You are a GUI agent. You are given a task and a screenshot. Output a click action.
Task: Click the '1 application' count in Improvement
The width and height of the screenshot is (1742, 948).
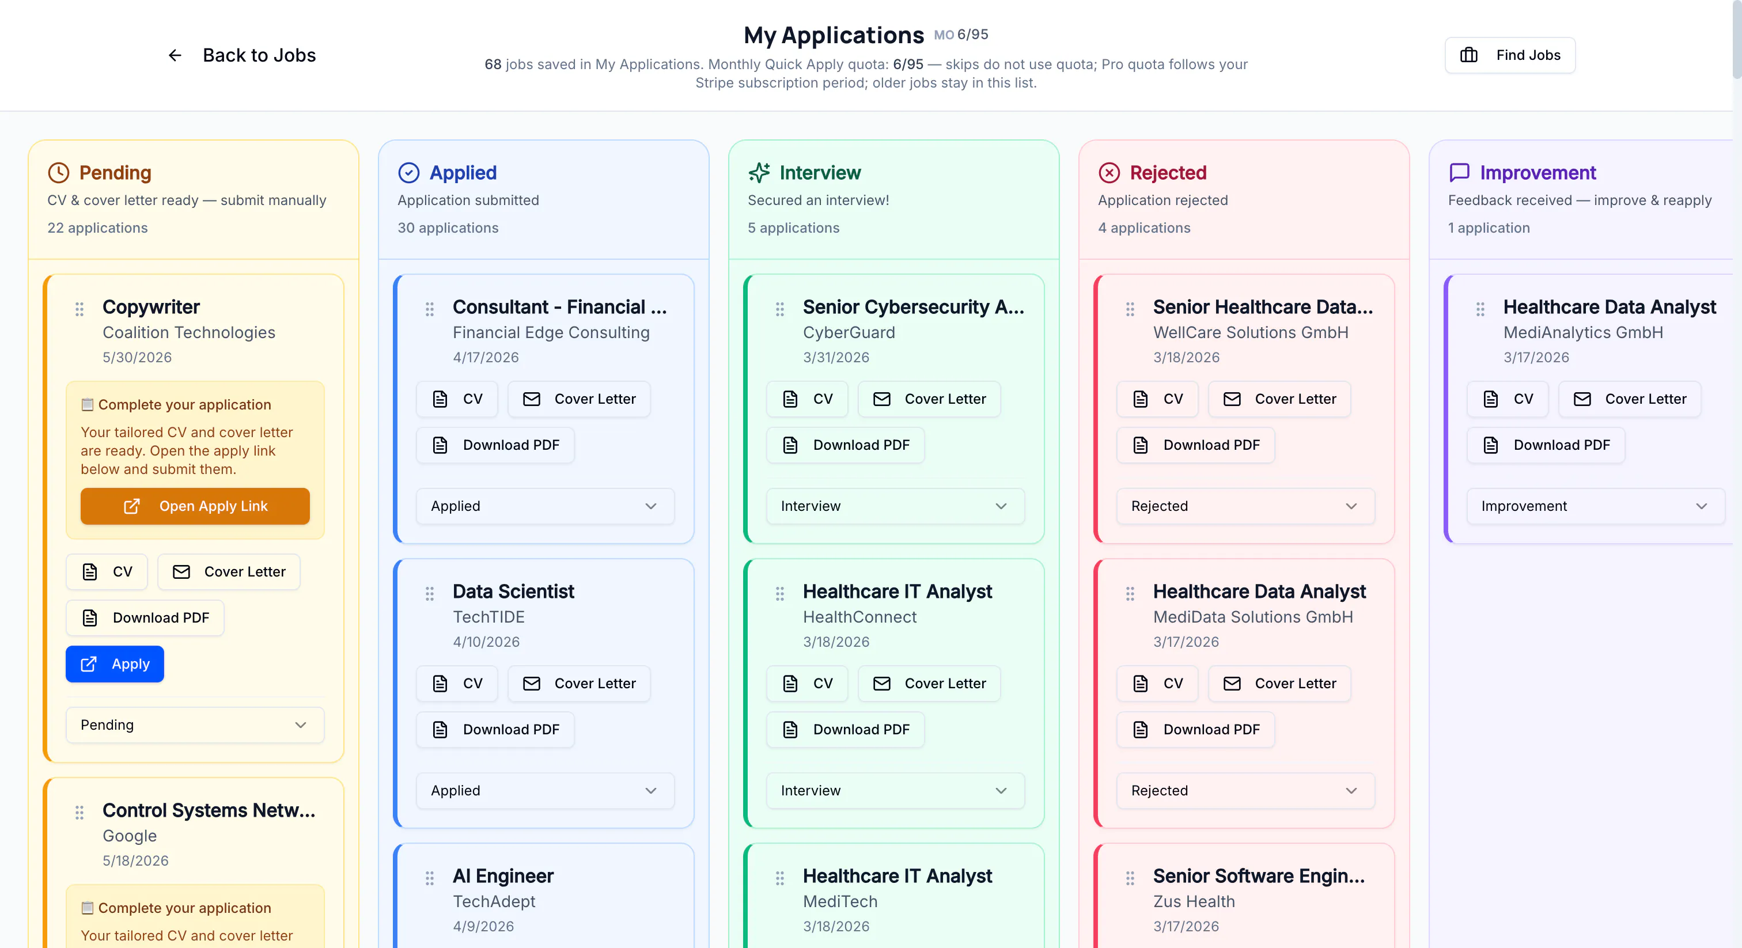[1489, 229]
